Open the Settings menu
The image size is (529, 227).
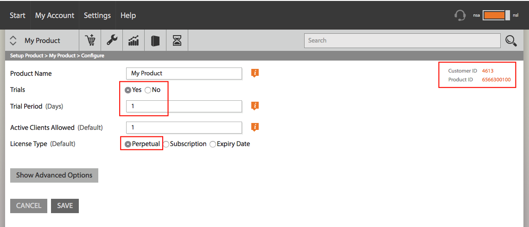point(97,15)
